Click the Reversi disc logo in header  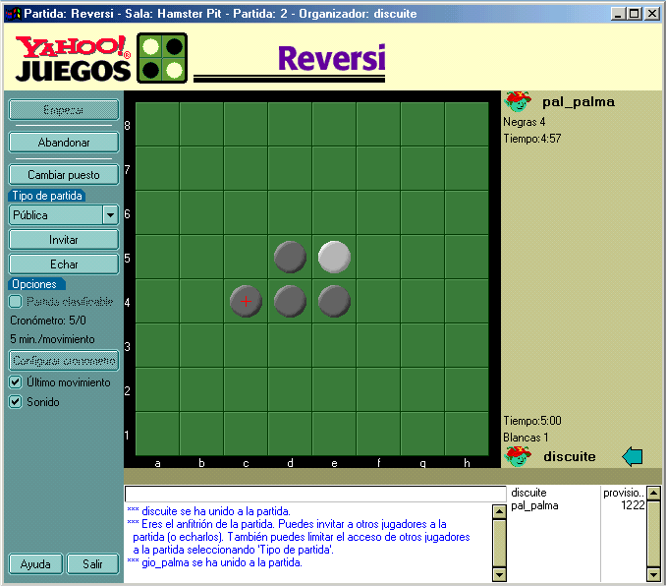(161, 59)
